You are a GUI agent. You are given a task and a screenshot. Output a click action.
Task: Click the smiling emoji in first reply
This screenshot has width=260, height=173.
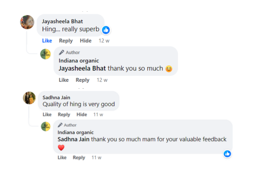tap(169, 68)
